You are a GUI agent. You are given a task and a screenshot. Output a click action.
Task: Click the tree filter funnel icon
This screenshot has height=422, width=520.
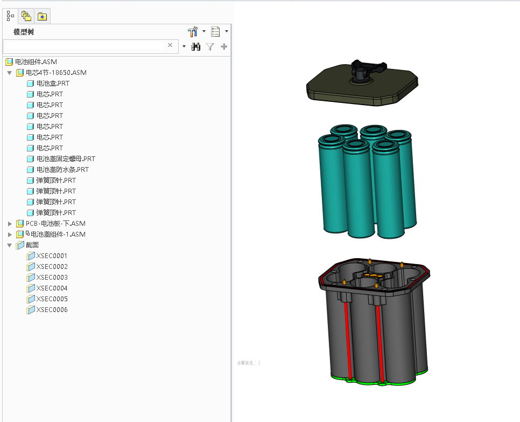tap(210, 46)
